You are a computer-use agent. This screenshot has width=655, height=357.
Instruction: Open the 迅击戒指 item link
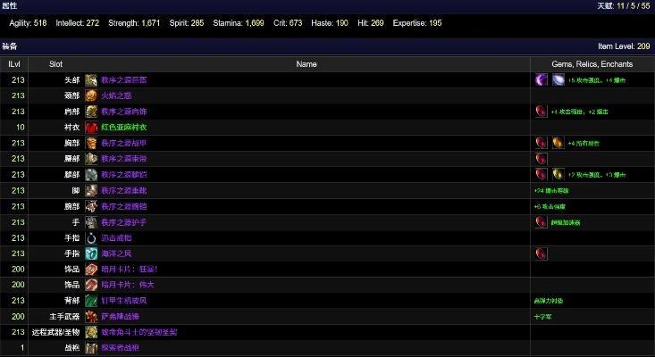point(116,238)
